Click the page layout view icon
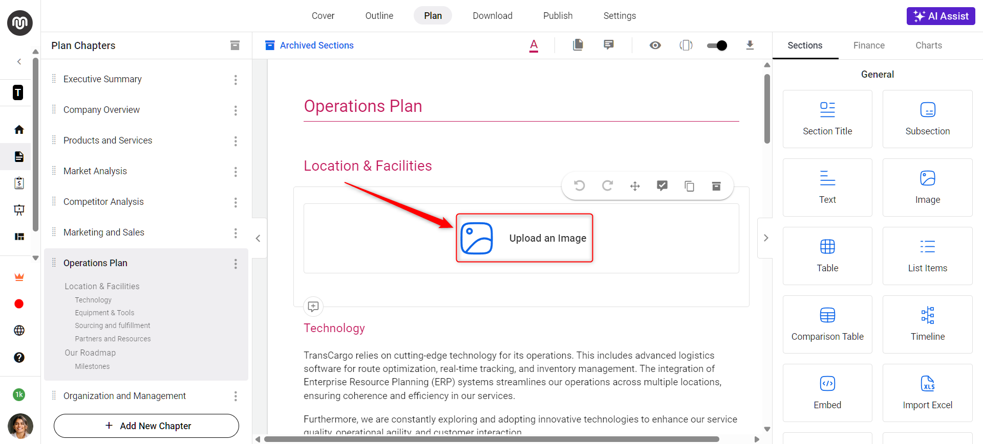983x444 pixels. [686, 45]
